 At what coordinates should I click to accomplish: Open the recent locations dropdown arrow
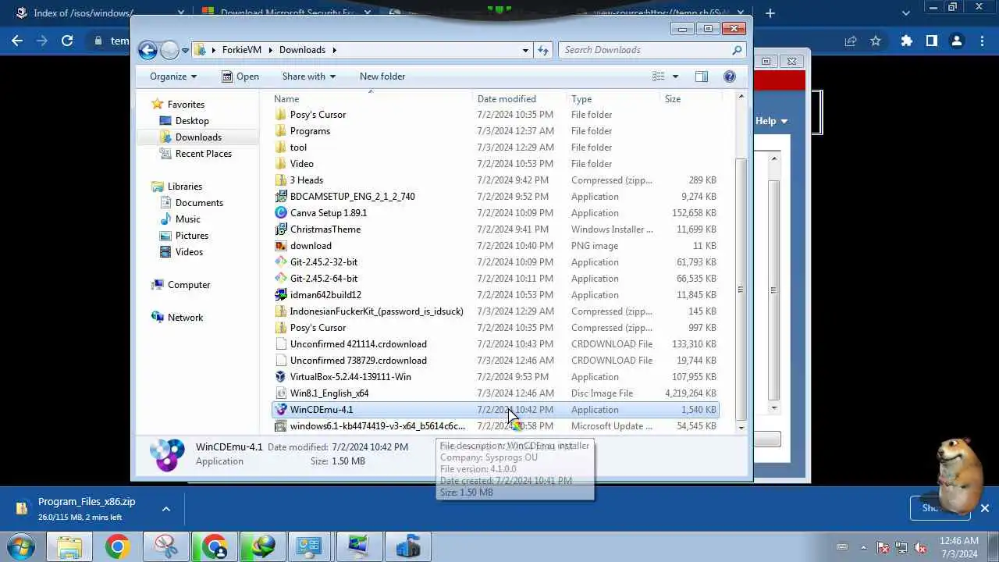[x=185, y=50]
